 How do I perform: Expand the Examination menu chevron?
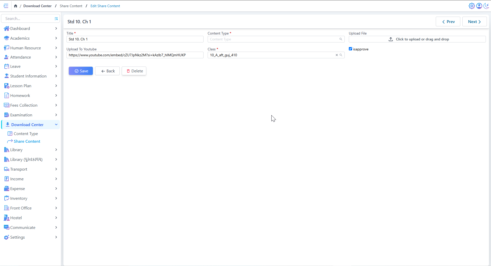click(56, 115)
